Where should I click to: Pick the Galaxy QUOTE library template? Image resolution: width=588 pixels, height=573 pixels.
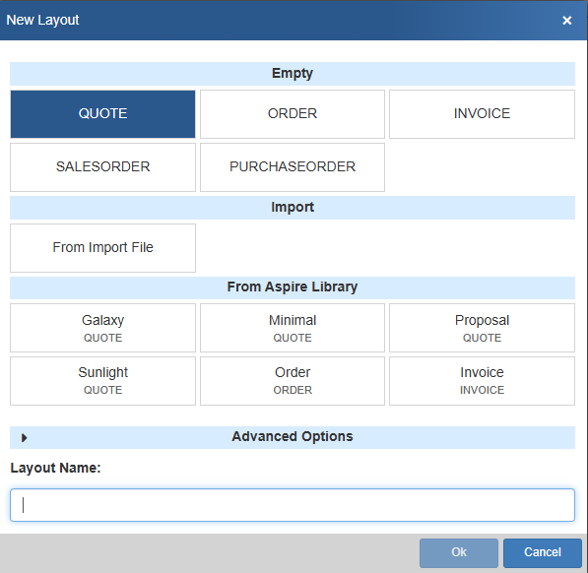point(102,328)
